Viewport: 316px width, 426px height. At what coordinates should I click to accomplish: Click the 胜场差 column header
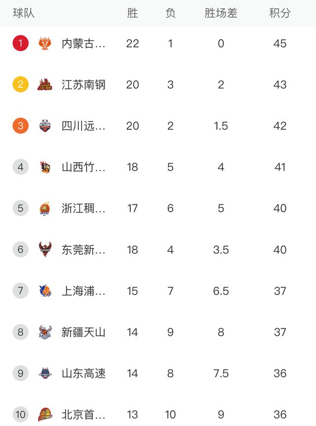(221, 13)
